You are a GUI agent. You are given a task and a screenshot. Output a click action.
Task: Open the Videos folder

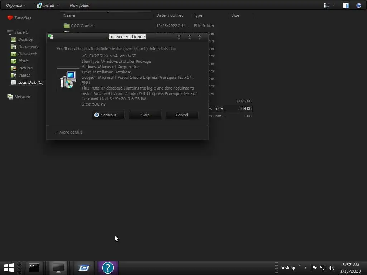24,75
